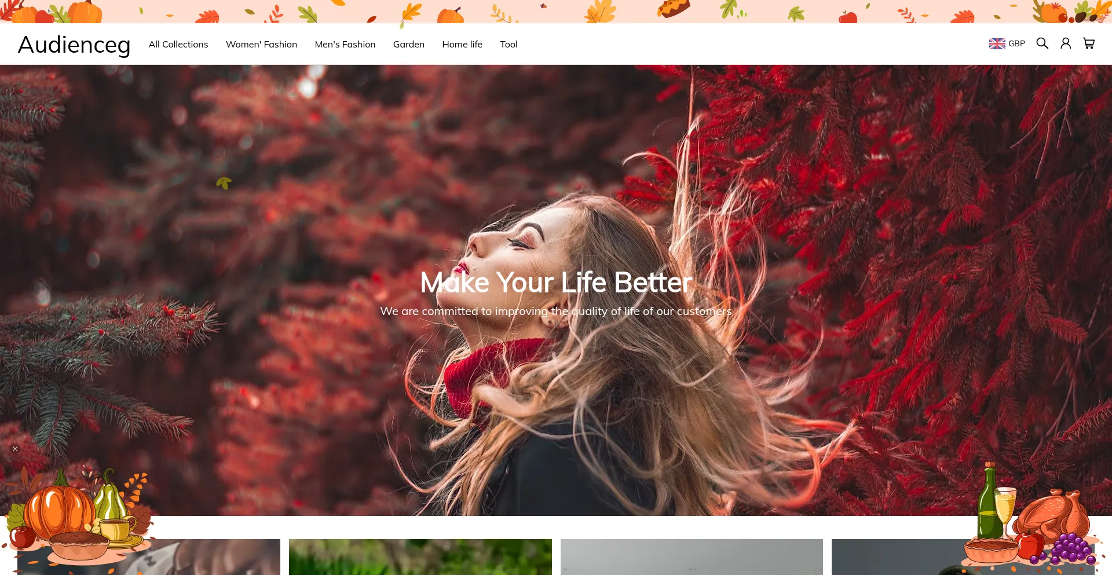The width and height of the screenshot is (1112, 575).
Task: Navigate to Home life
Action: point(462,45)
